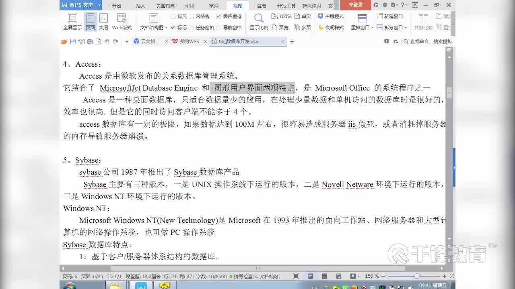Switch to the 开发工具 ribbon tab

[286, 5]
